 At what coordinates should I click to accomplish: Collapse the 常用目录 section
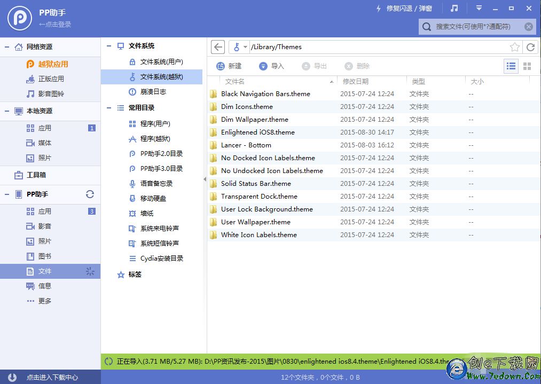(x=109, y=107)
